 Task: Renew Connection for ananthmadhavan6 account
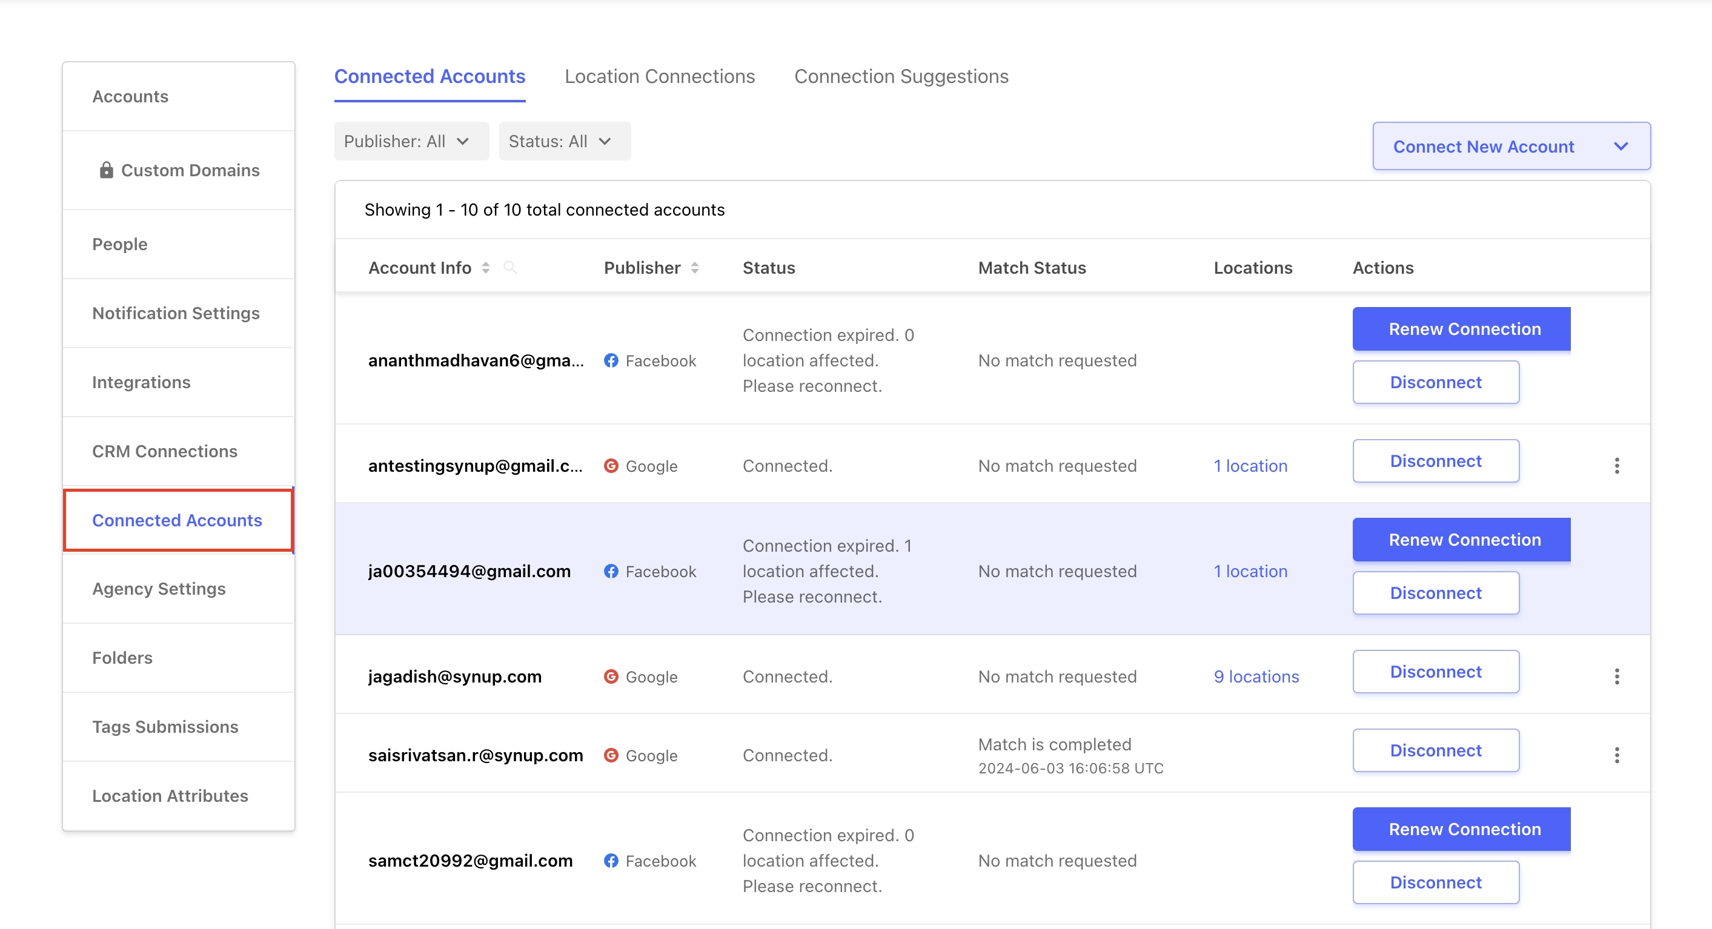(1461, 329)
